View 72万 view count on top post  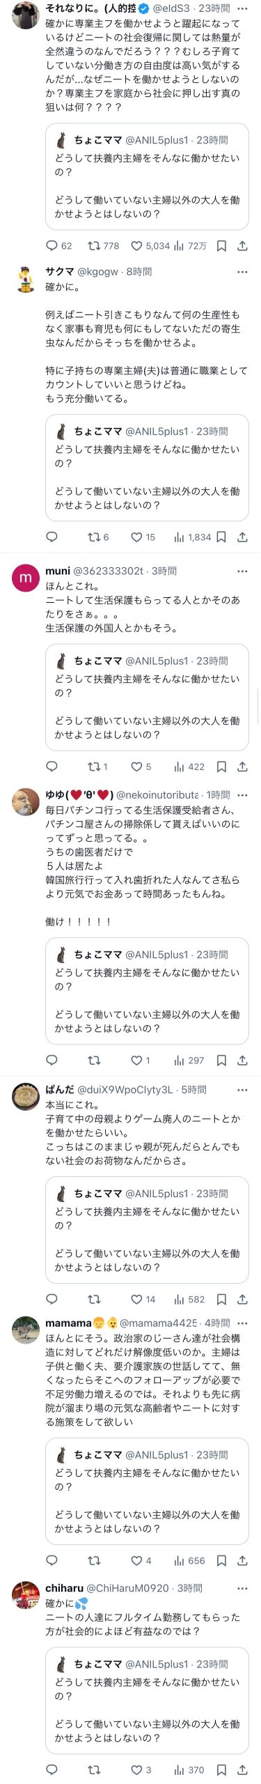pos(190,246)
